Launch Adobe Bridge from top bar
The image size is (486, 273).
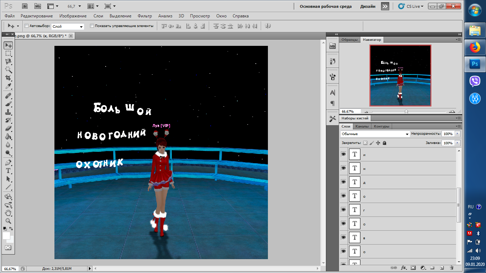25,6
